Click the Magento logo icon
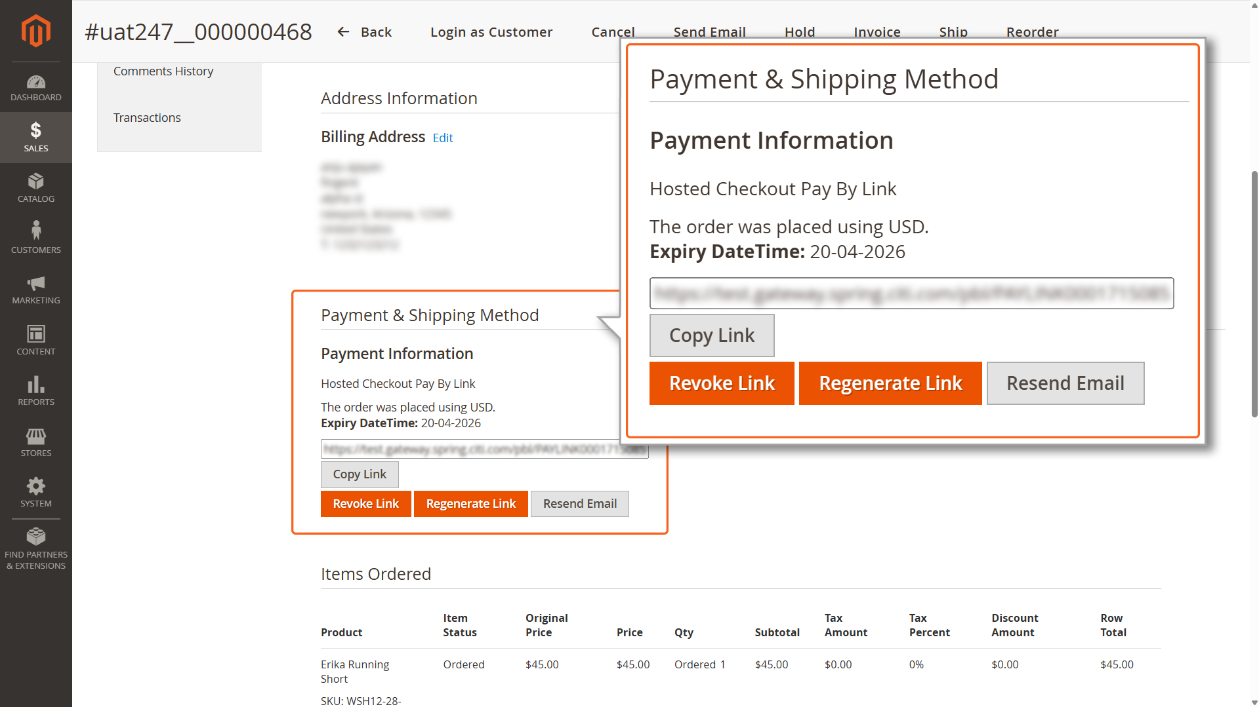Viewport: 1259px width, 707px height. (35, 31)
